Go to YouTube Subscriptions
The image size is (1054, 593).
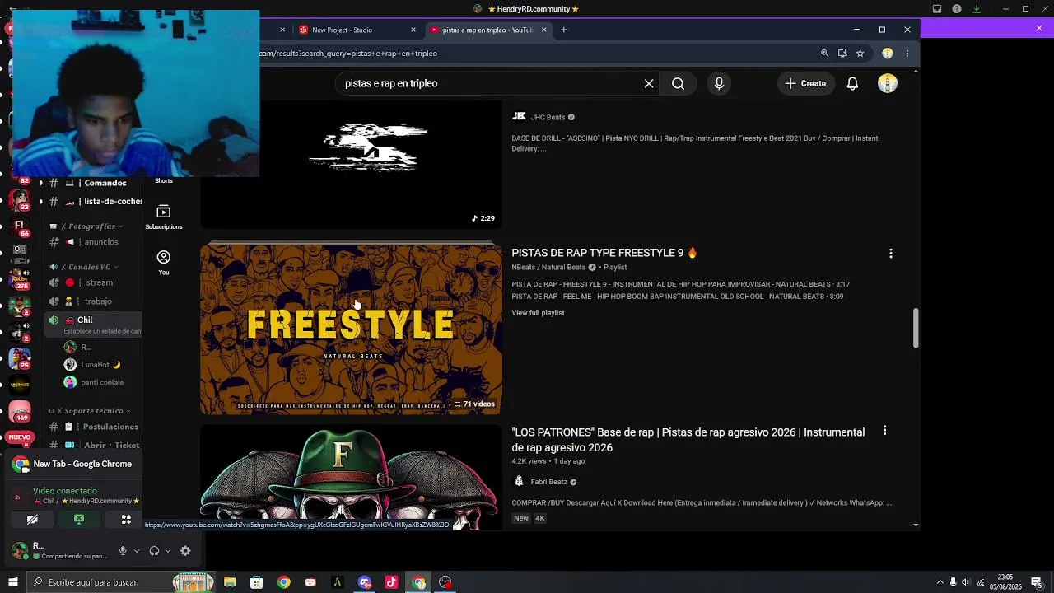coord(164,217)
